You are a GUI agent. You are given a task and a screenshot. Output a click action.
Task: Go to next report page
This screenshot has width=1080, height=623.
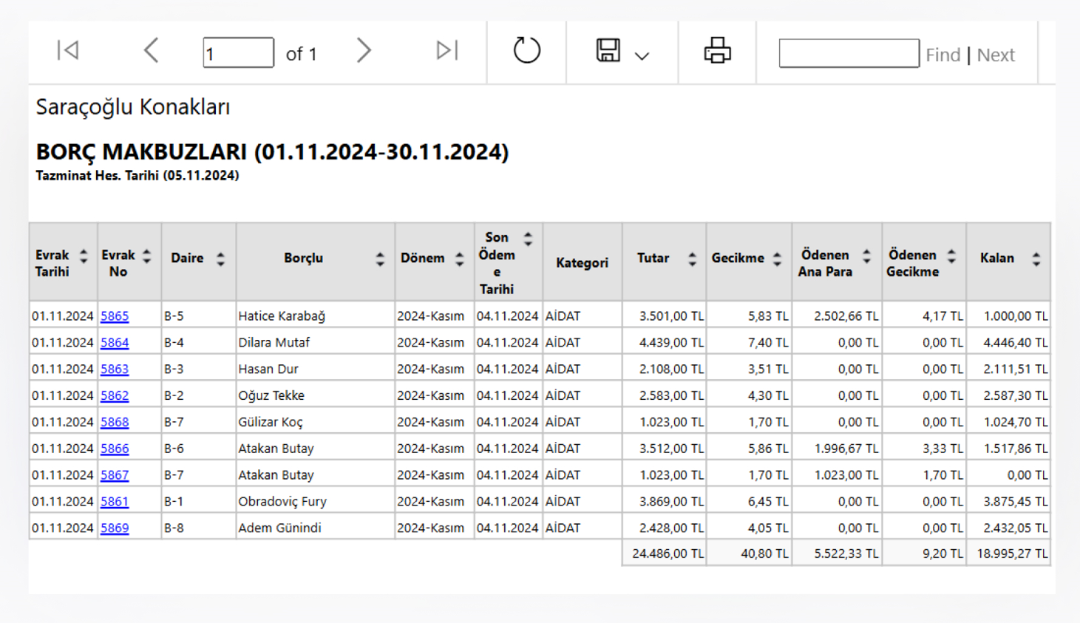click(x=363, y=50)
